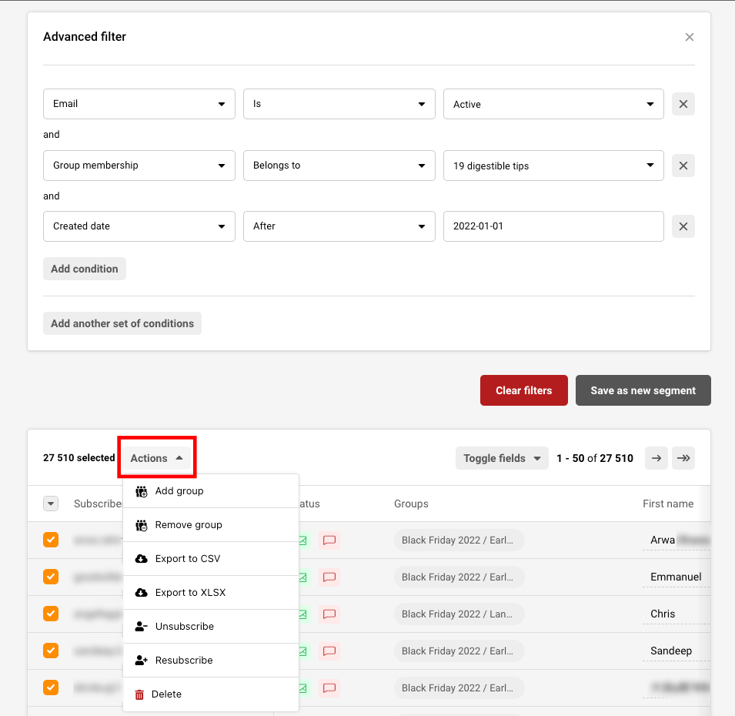The width and height of the screenshot is (735, 716).
Task: Remove the Group membership condition
Action: click(683, 166)
